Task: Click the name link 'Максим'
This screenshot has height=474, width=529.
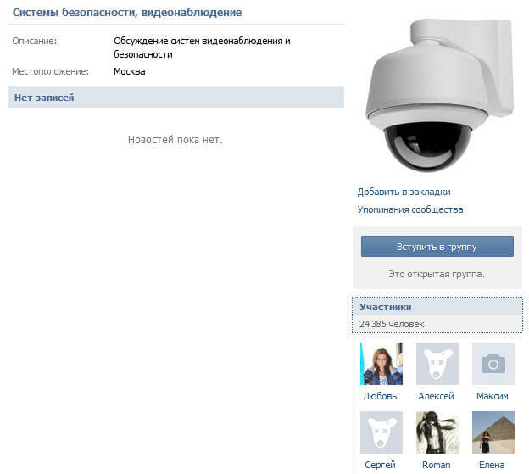Action: click(x=493, y=396)
